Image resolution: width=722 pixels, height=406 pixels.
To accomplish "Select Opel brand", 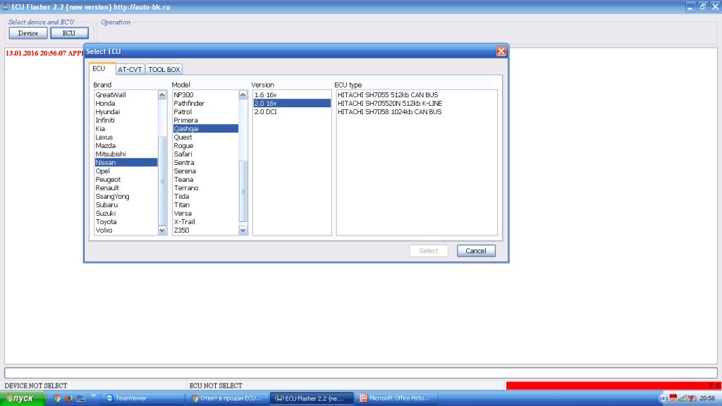I will point(126,171).
